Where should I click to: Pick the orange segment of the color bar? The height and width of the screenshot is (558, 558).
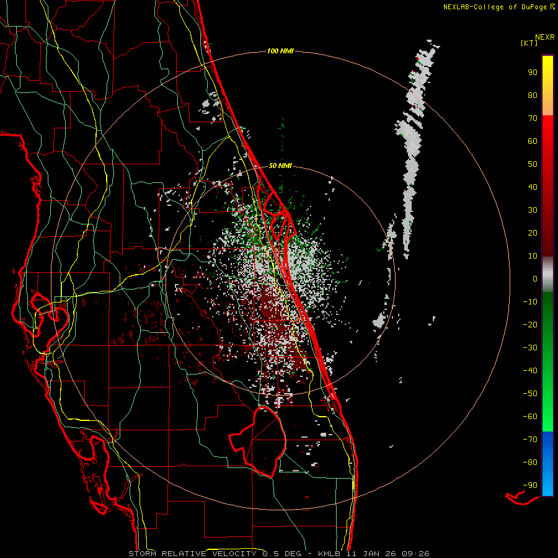547,104
